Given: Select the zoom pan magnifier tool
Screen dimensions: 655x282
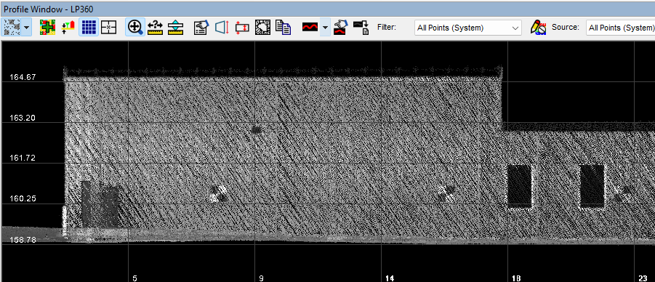Looking at the screenshot, I should [135, 27].
